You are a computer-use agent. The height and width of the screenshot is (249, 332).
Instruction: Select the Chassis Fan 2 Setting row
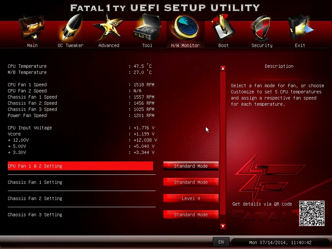(81, 198)
